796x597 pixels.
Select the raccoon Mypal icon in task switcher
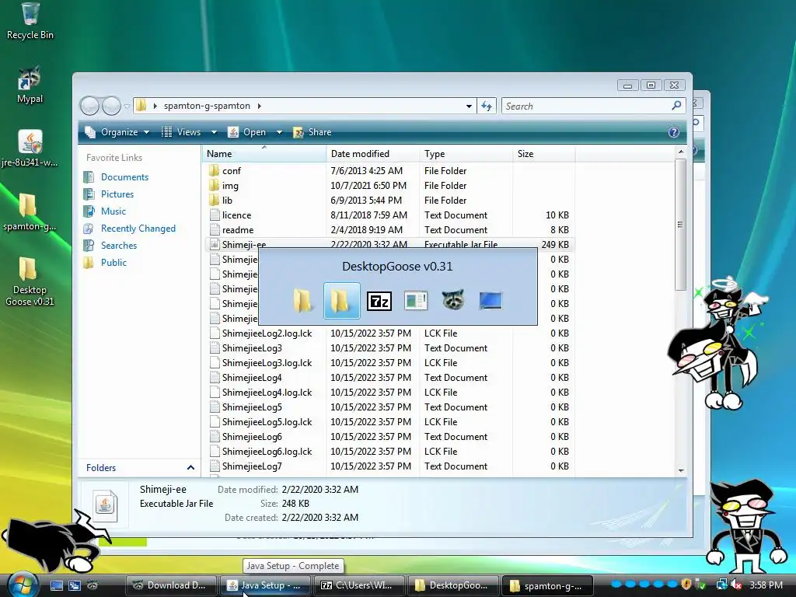click(x=453, y=301)
